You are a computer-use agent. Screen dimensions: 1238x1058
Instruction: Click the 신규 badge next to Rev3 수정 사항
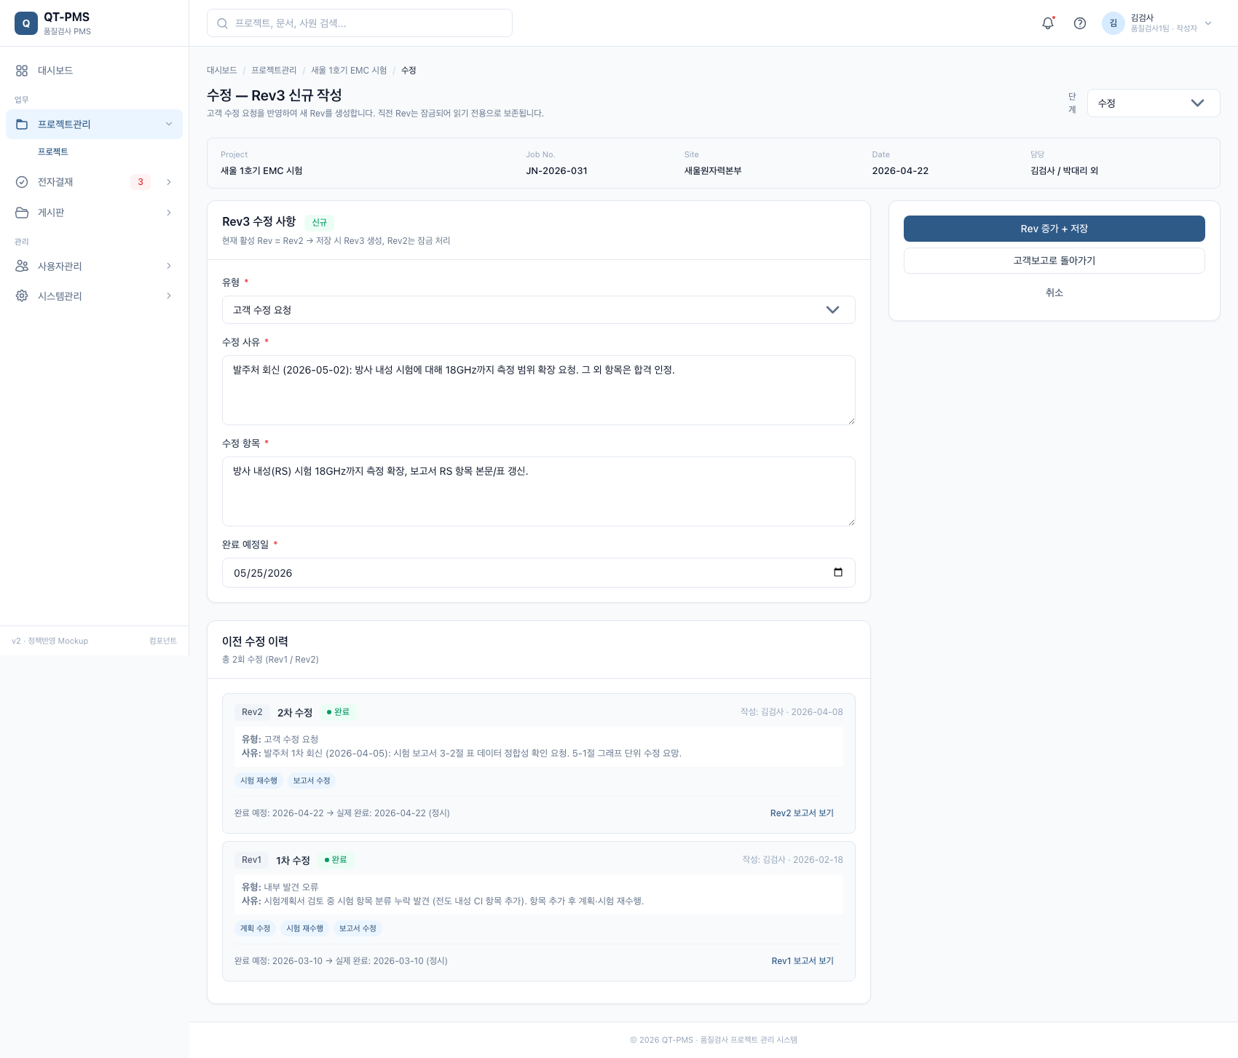pyautogui.click(x=319, y=223)
